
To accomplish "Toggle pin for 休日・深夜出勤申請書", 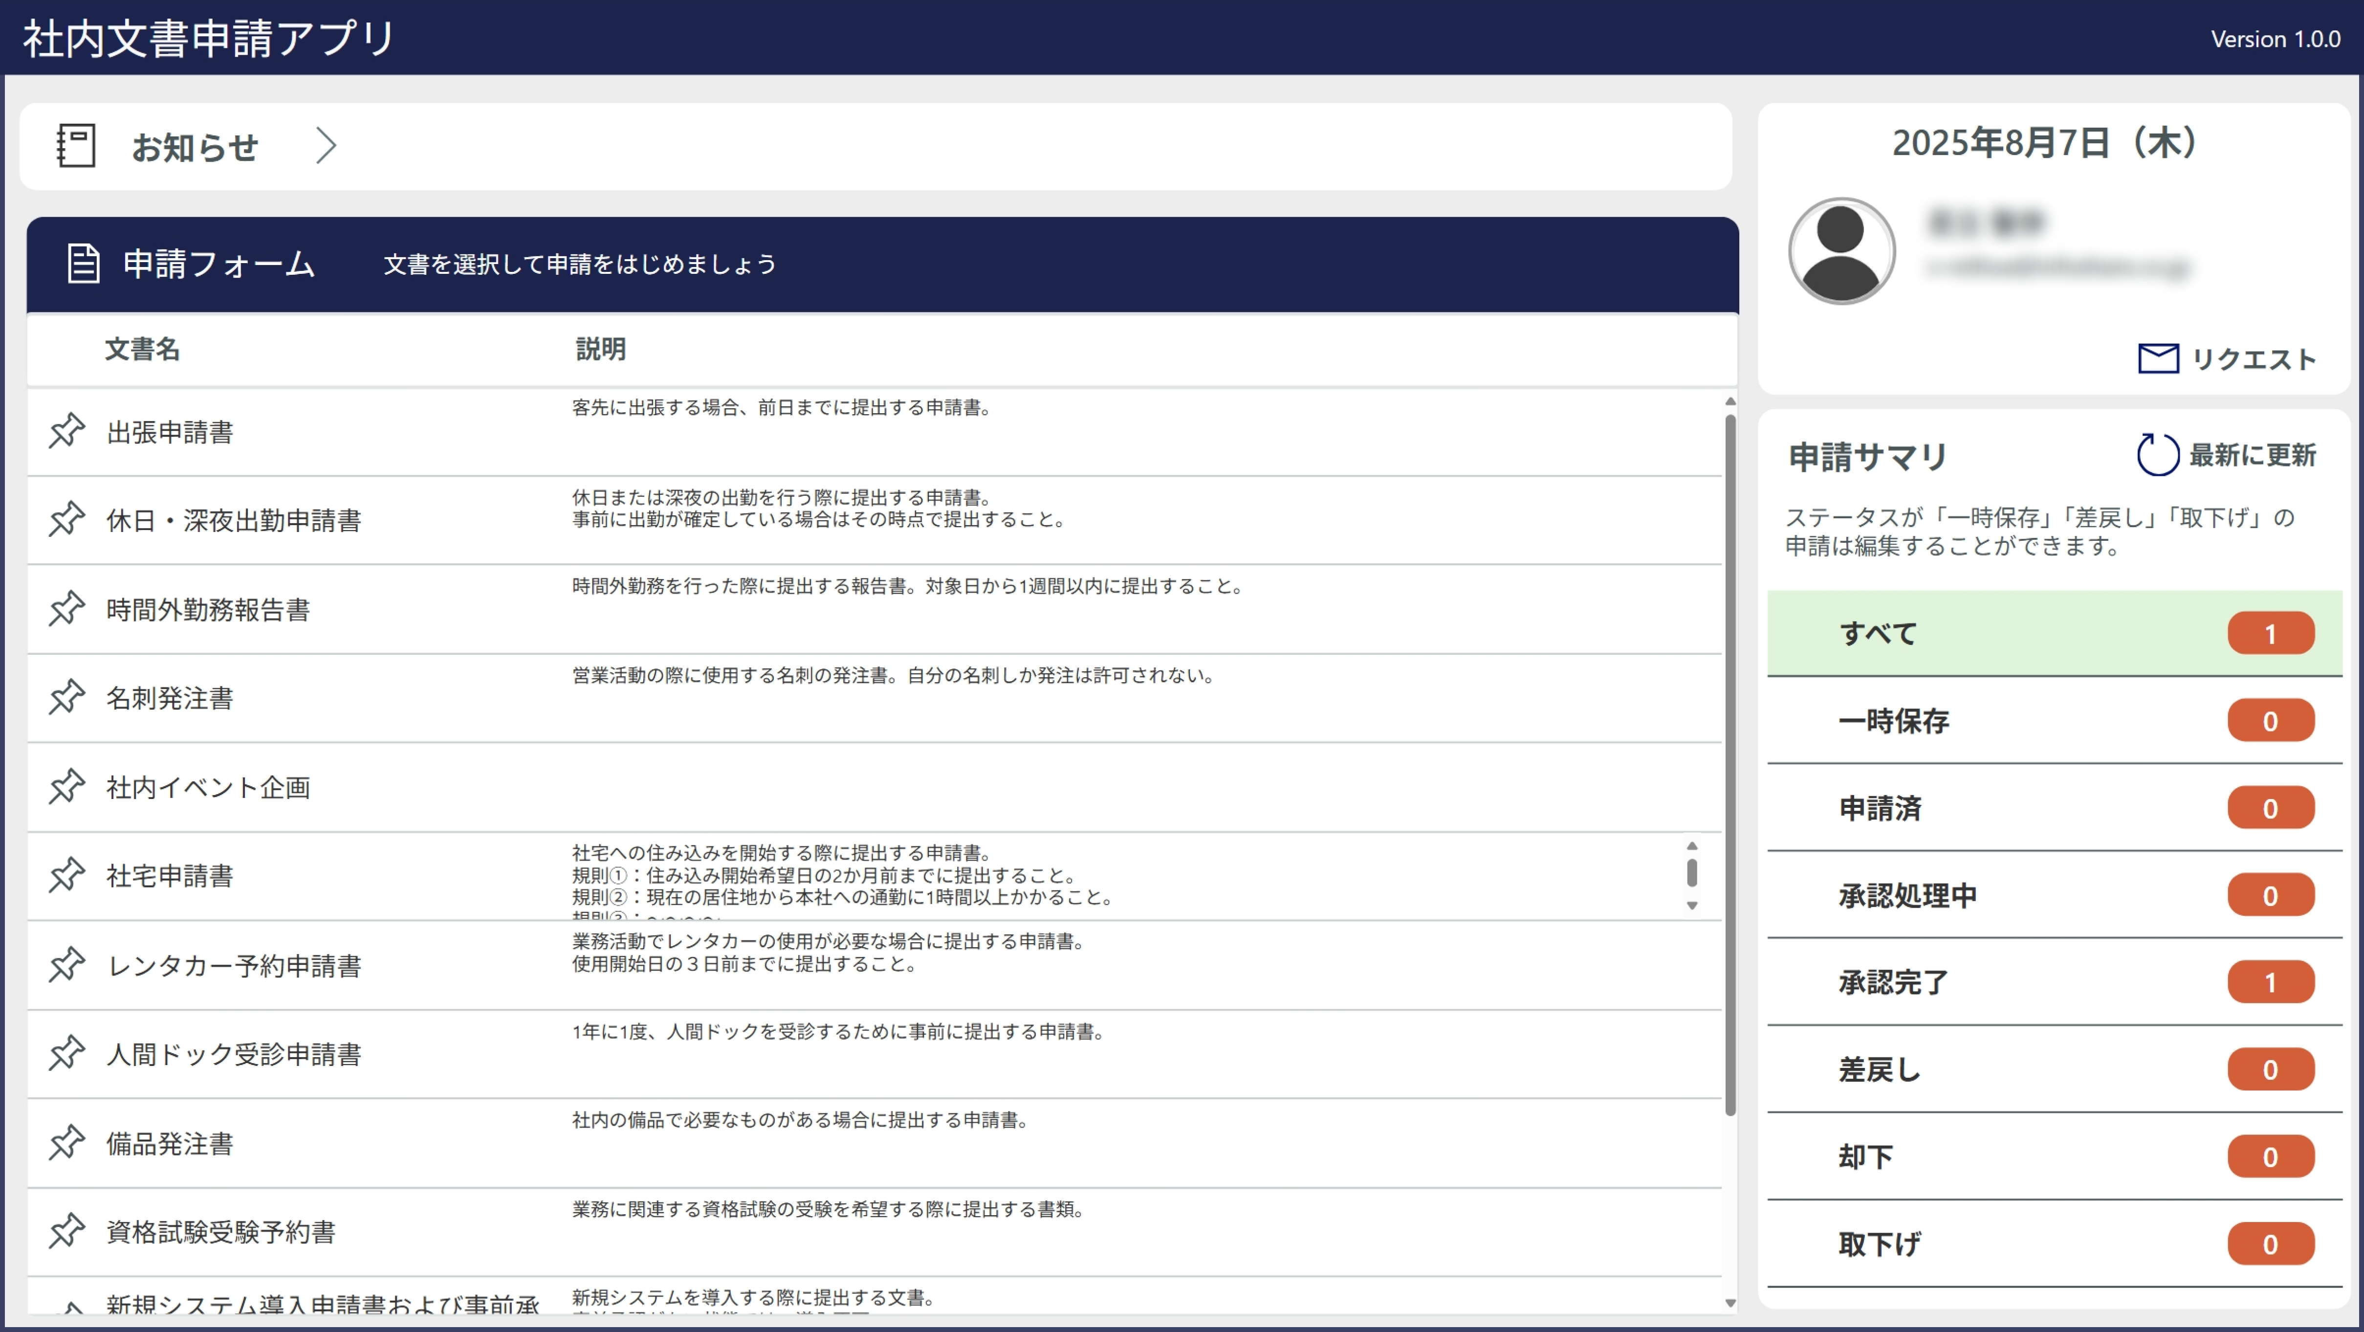I will [67, 520].
